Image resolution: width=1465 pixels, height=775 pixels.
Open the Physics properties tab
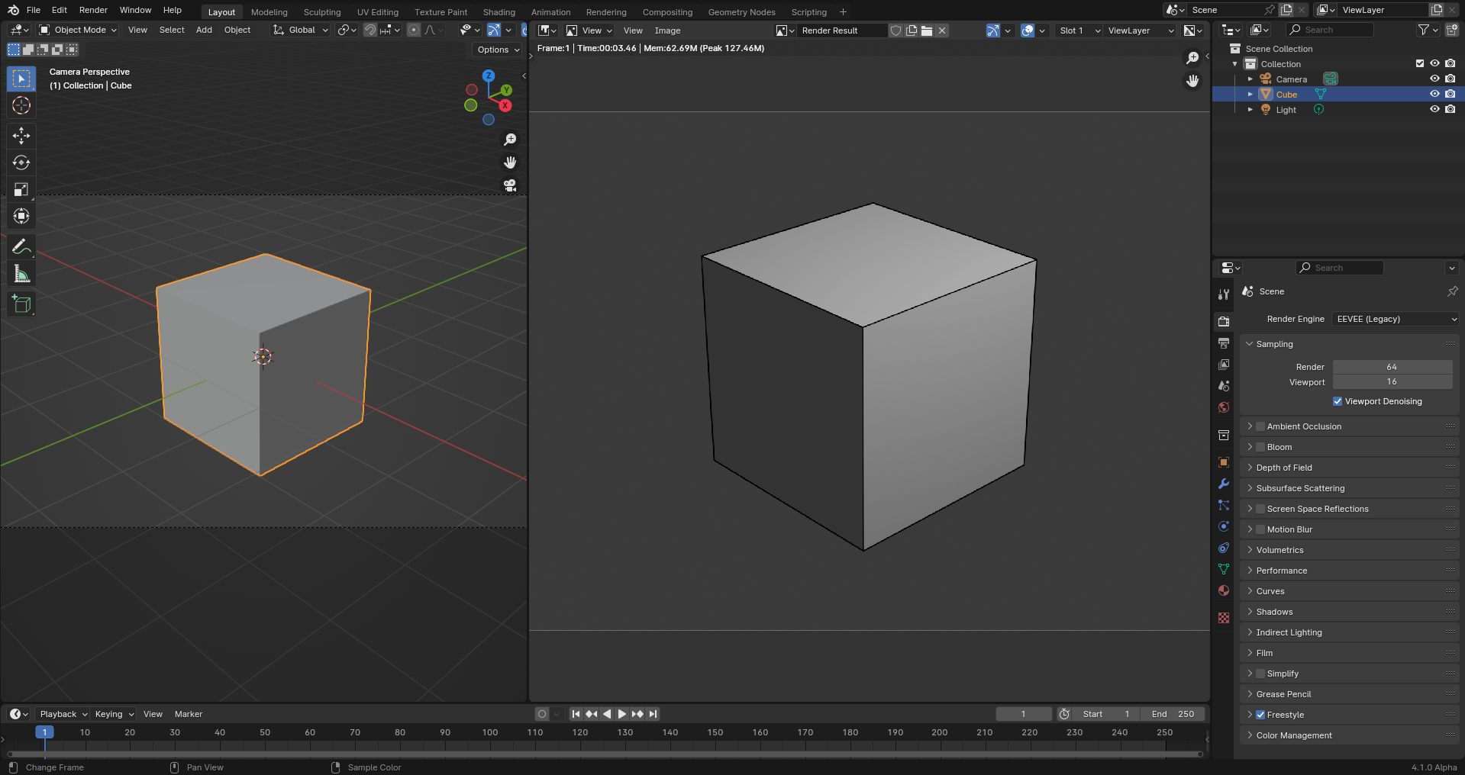click(x=1224, y=526)
